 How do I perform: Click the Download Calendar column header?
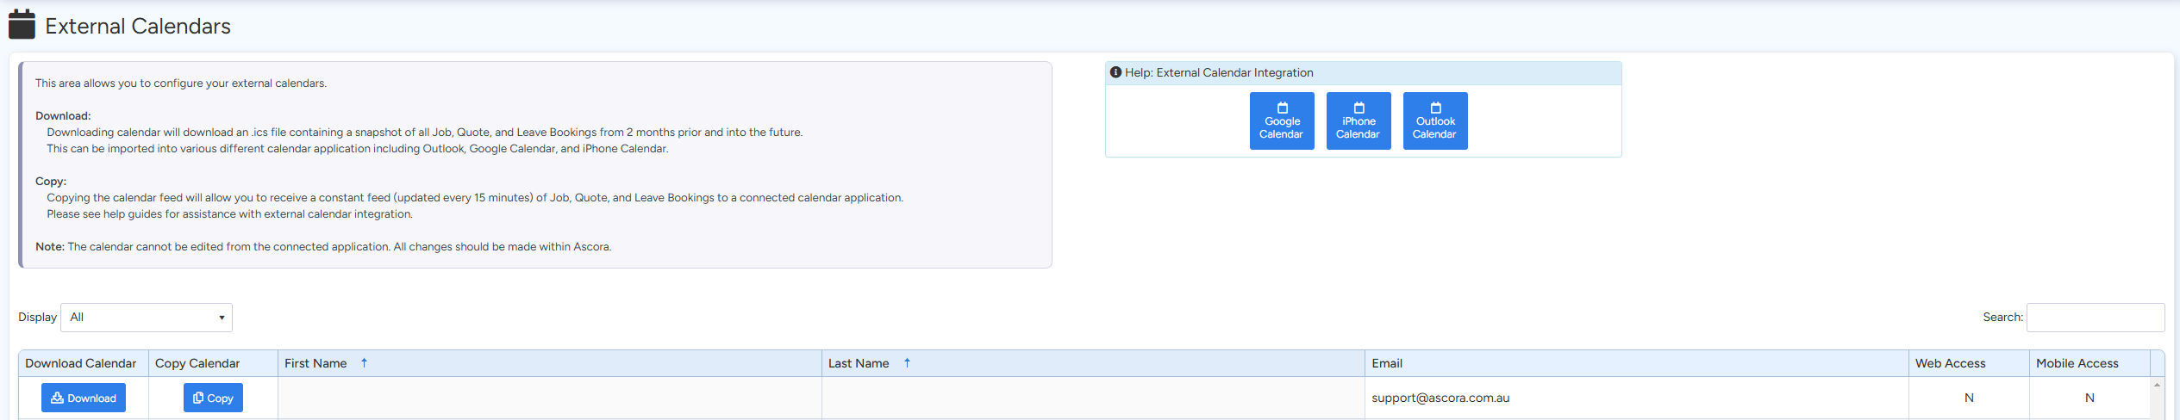(81, 363)
